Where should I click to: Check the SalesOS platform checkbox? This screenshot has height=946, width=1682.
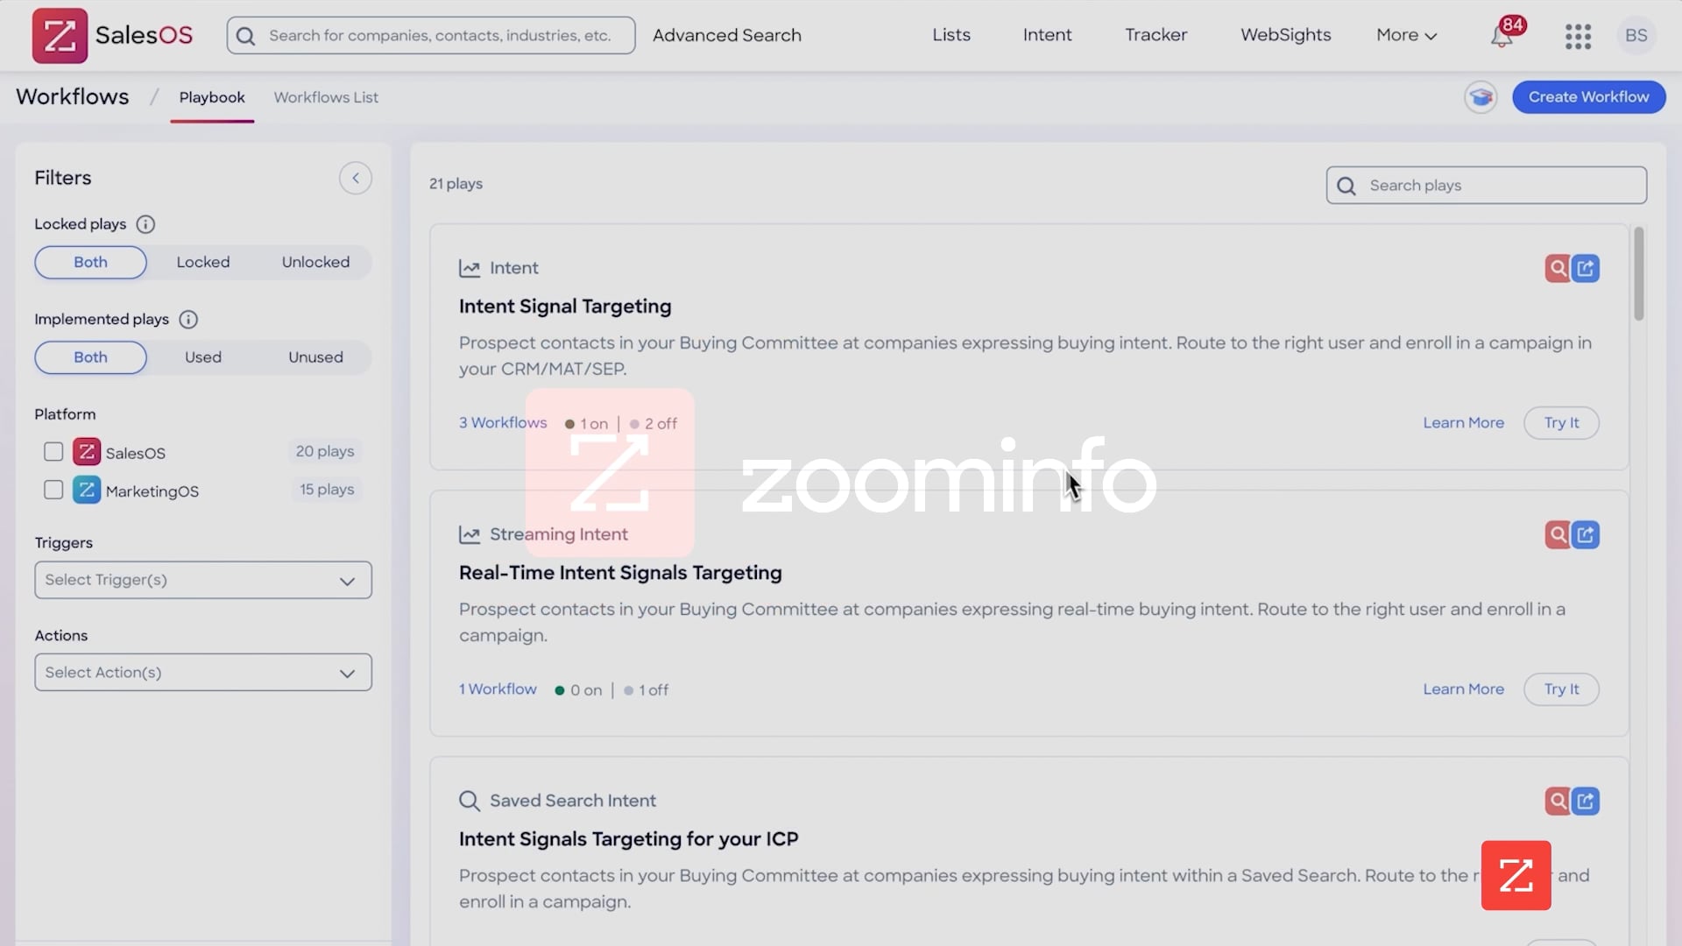(x=53, y=451)
